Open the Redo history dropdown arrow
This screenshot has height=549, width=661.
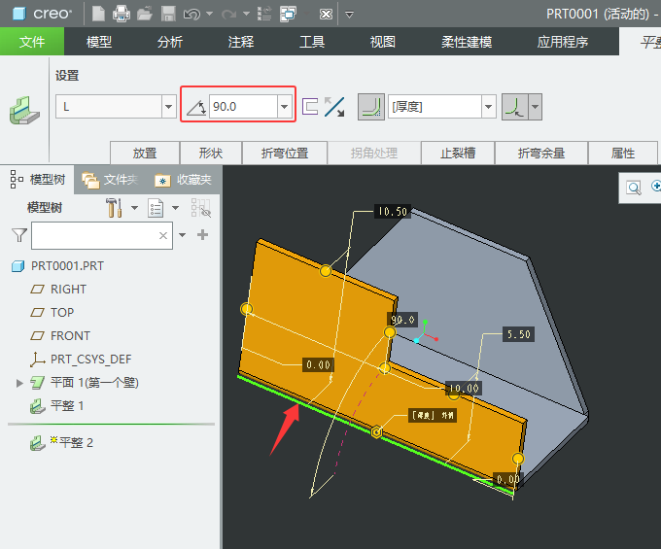tap(246, 14)
